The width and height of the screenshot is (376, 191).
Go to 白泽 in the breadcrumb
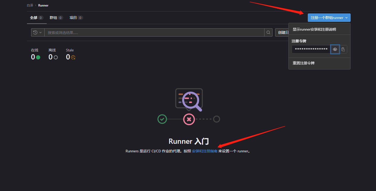click(x=30, y=5)
